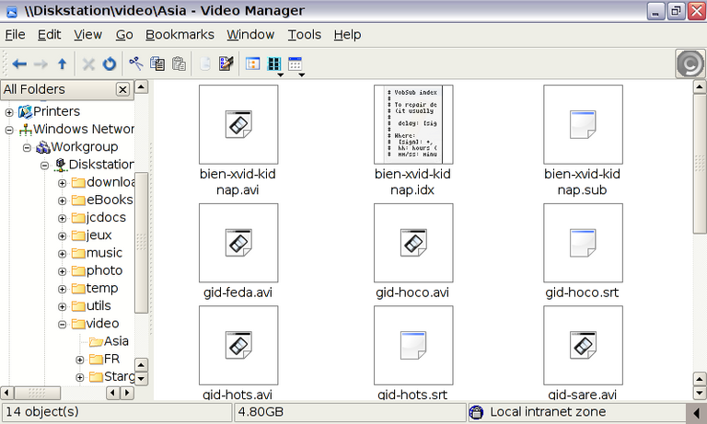
Task: Expand the photo folder node
Action: point(63,271)
